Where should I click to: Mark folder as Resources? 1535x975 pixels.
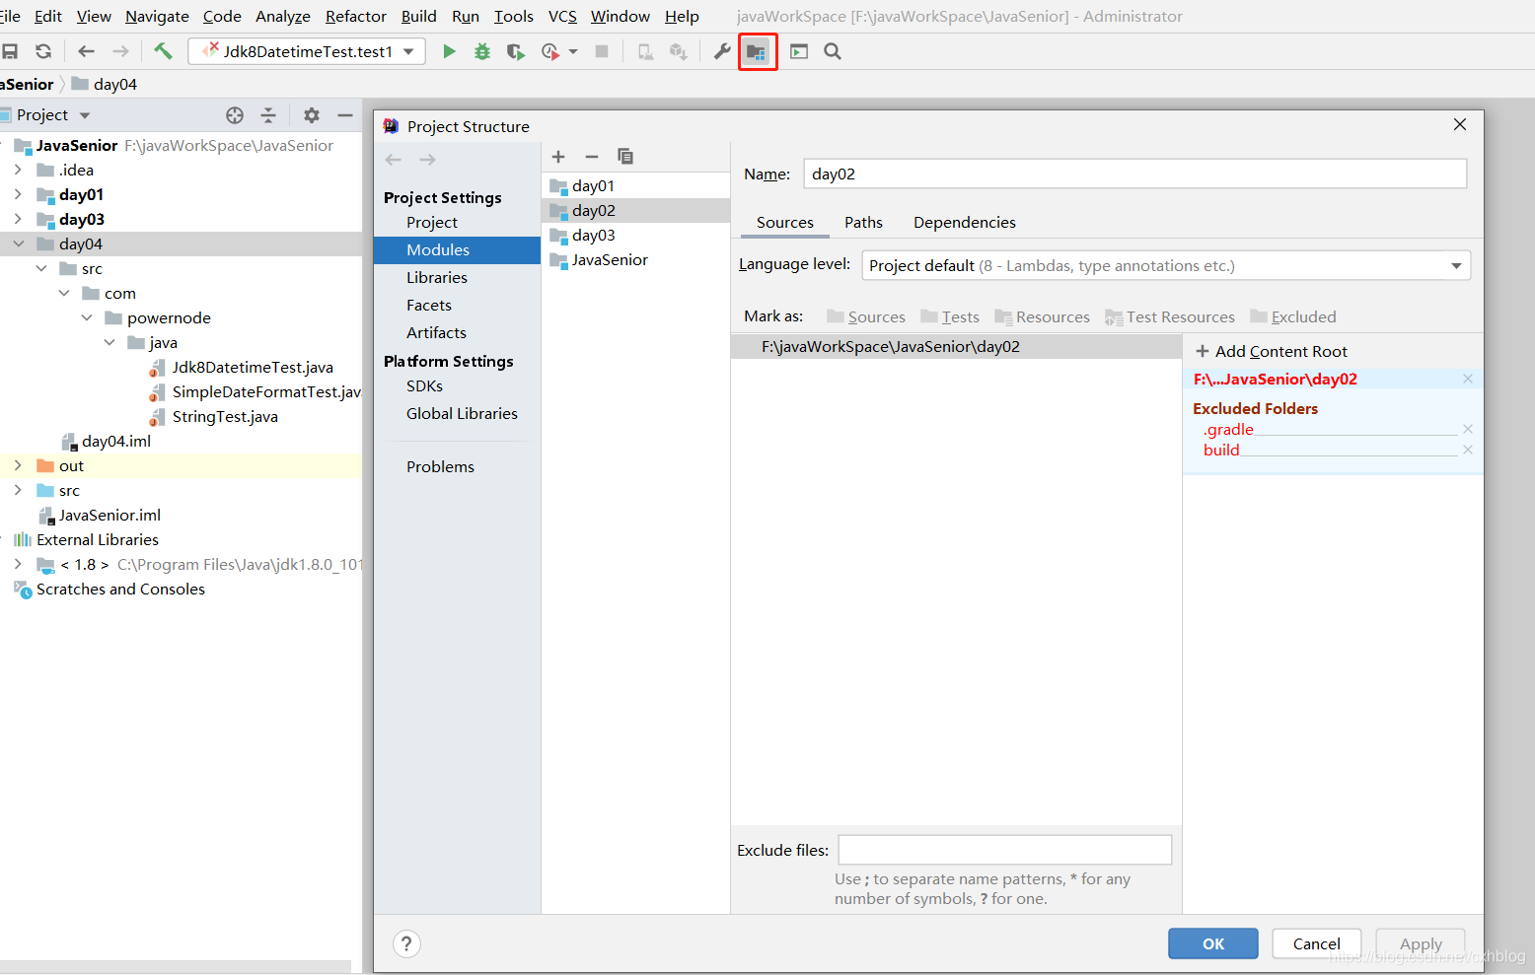click(x=1043, y=316)
